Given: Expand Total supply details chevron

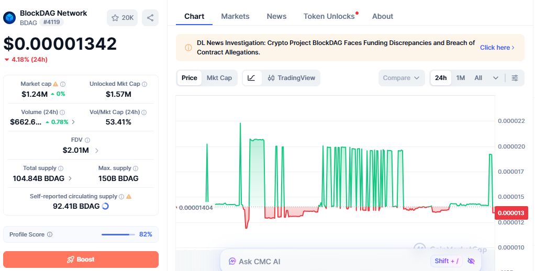Looking at the screenshot, I should 70,178.
